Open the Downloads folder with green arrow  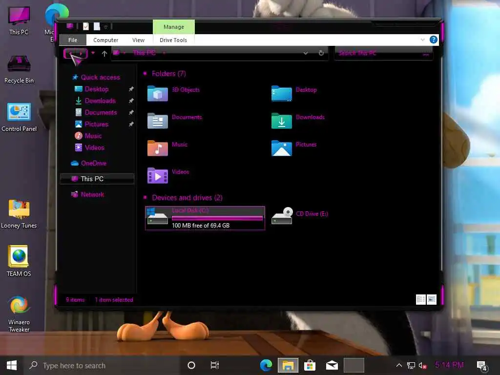click(x=282, y=121)
